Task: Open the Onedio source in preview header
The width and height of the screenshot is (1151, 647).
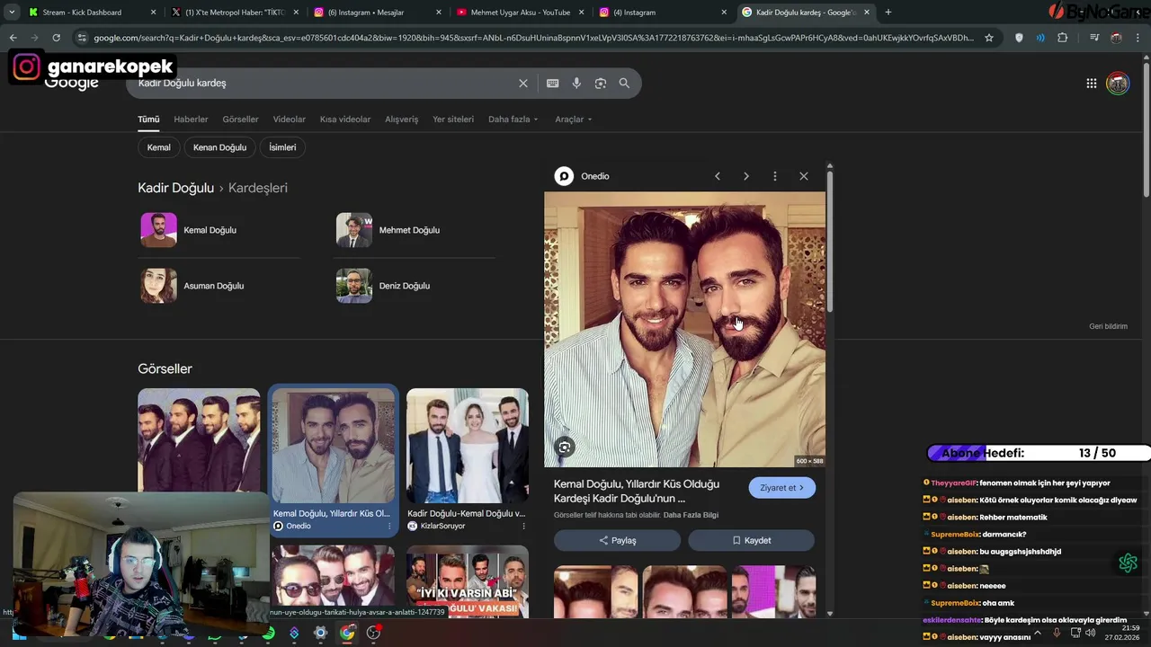Action: 583,176
